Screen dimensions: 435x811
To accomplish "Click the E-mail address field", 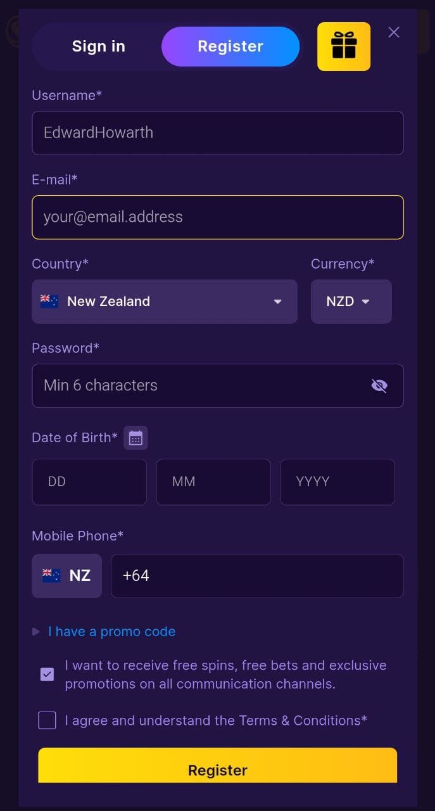I will [217, 217].
